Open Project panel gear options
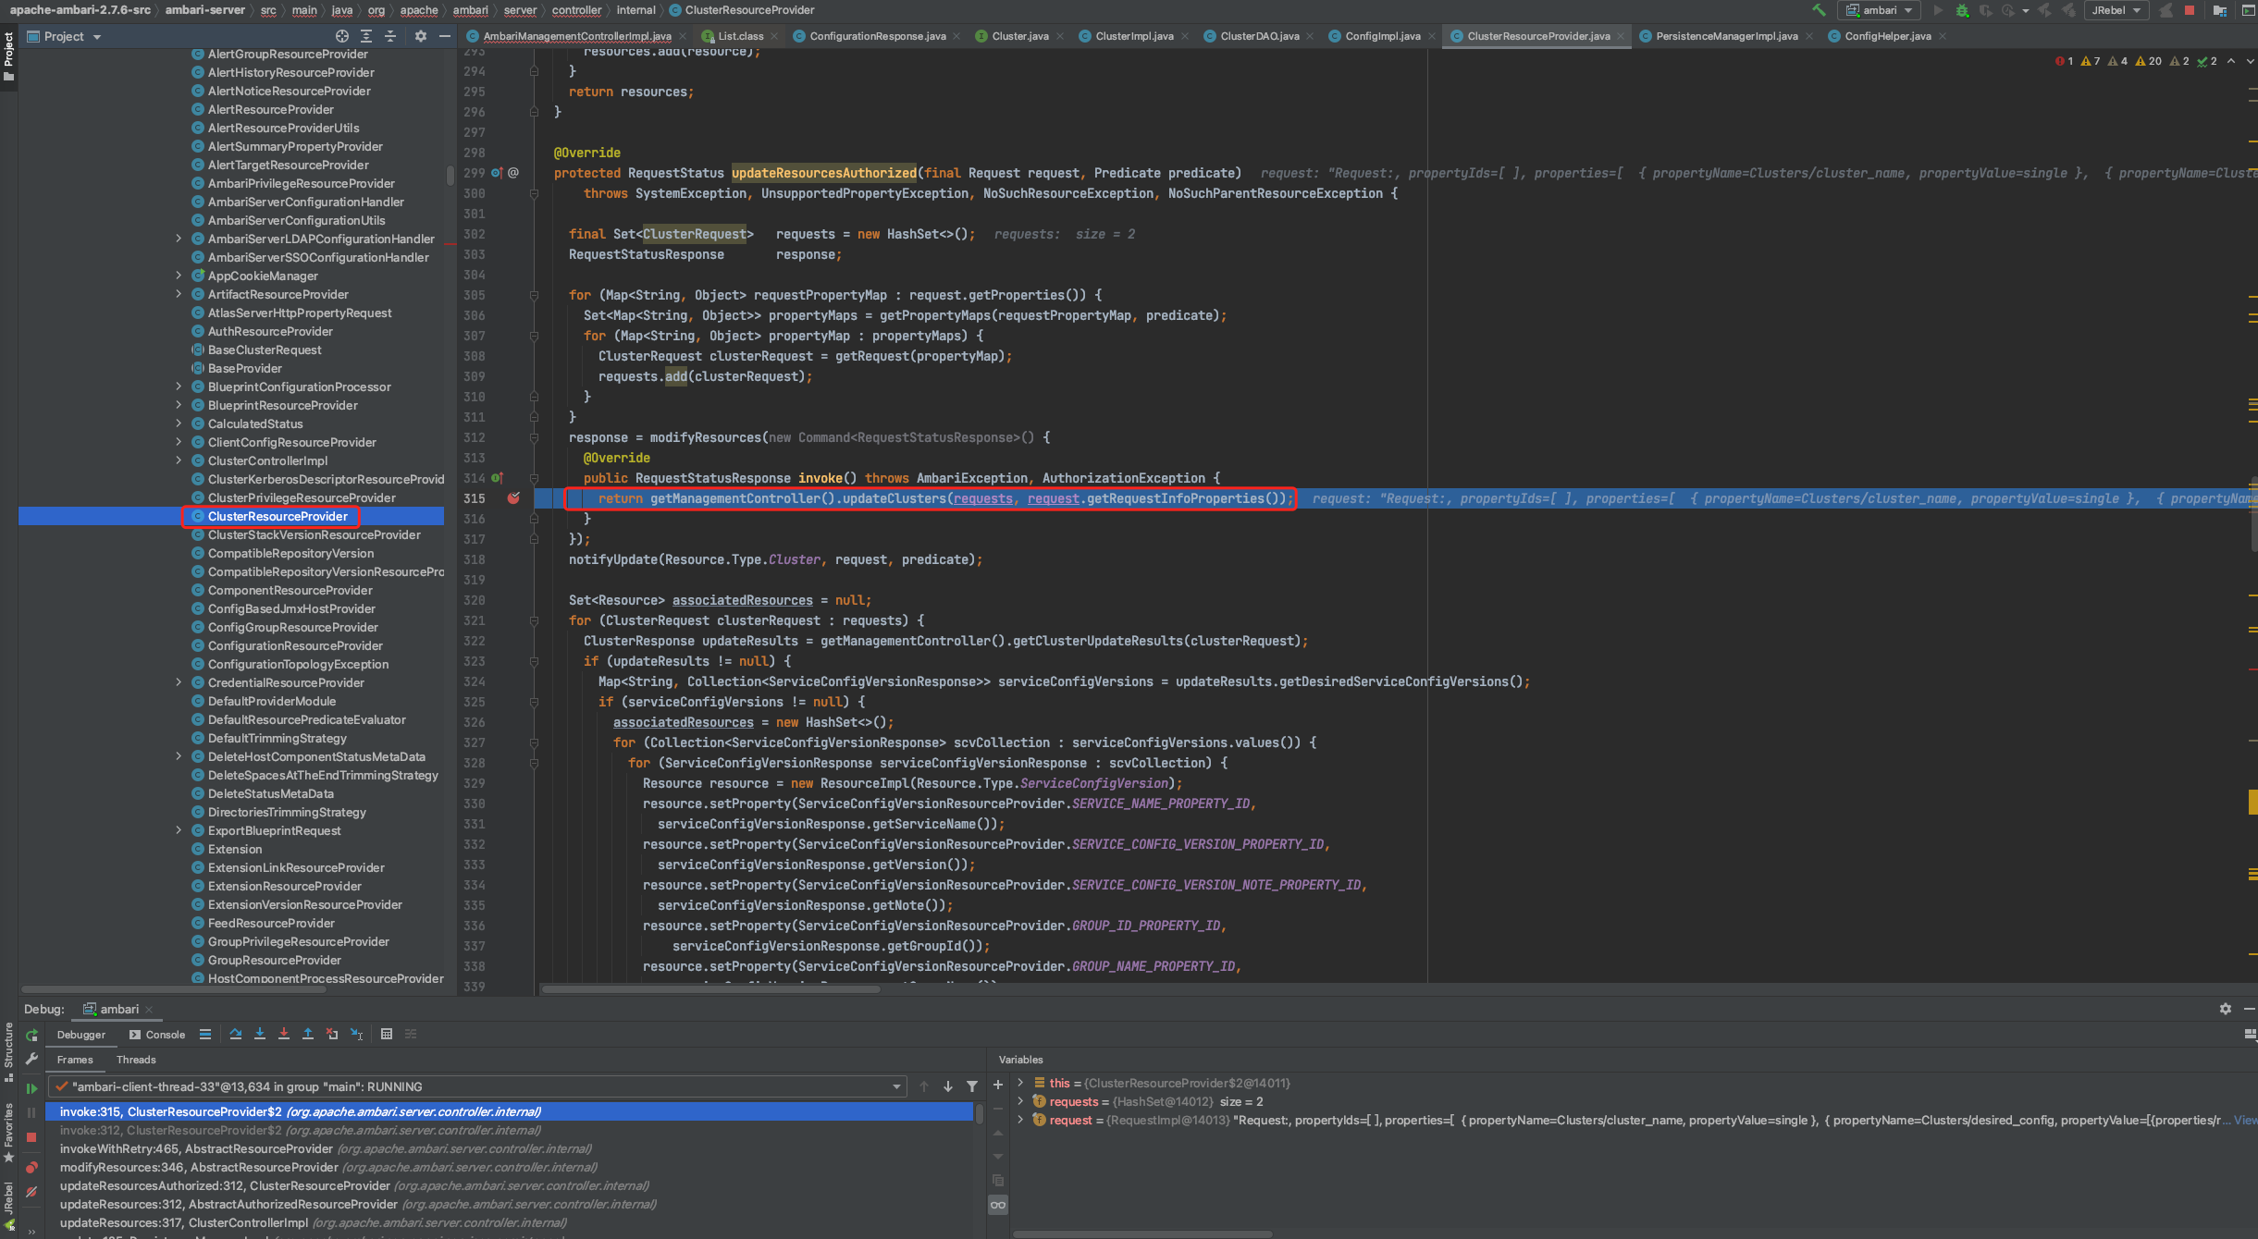 [421, 36]
